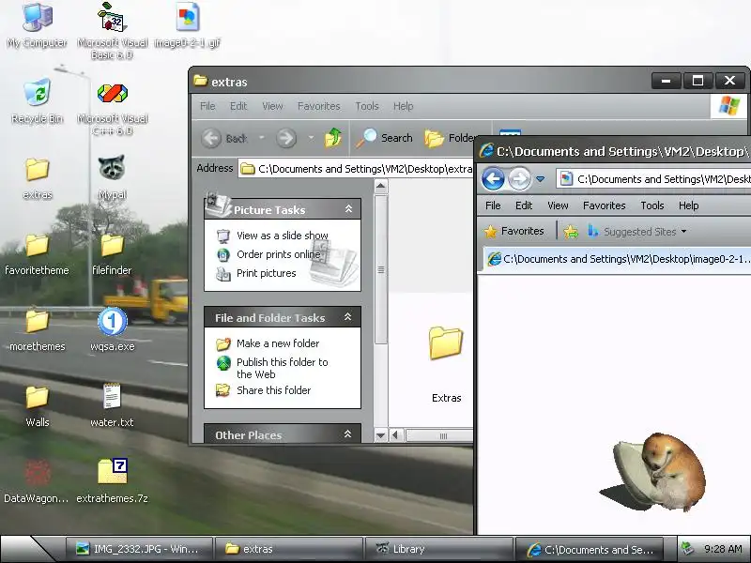The image size is (751, 563).
Task: Open Microsoft Visual Basic 6.0 icon
Action: 112,30
